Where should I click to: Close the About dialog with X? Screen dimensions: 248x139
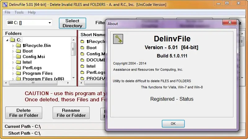230,22
